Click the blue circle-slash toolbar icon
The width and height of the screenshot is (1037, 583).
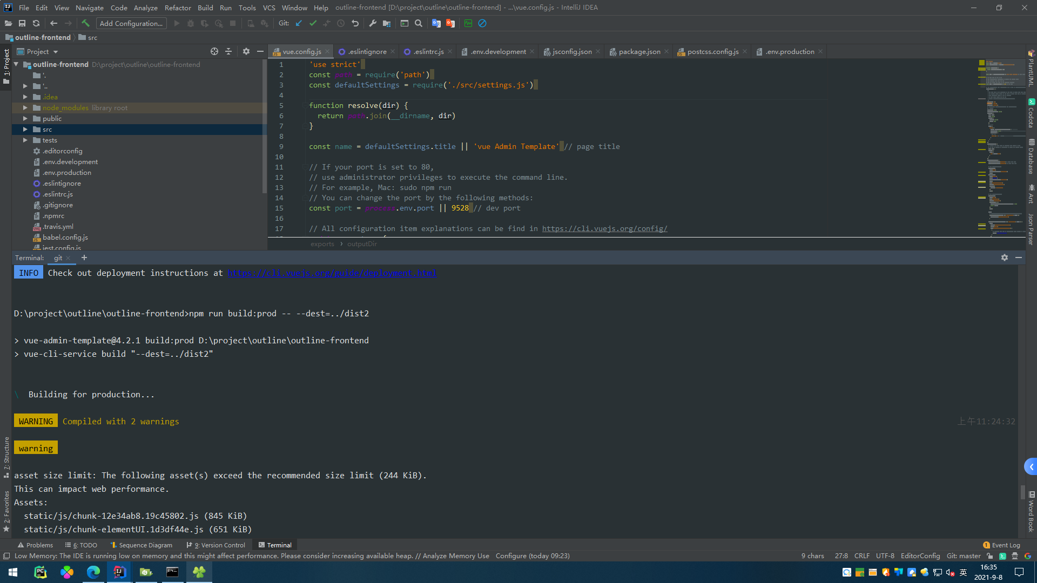pyautogui.click(x=482, y=23)
